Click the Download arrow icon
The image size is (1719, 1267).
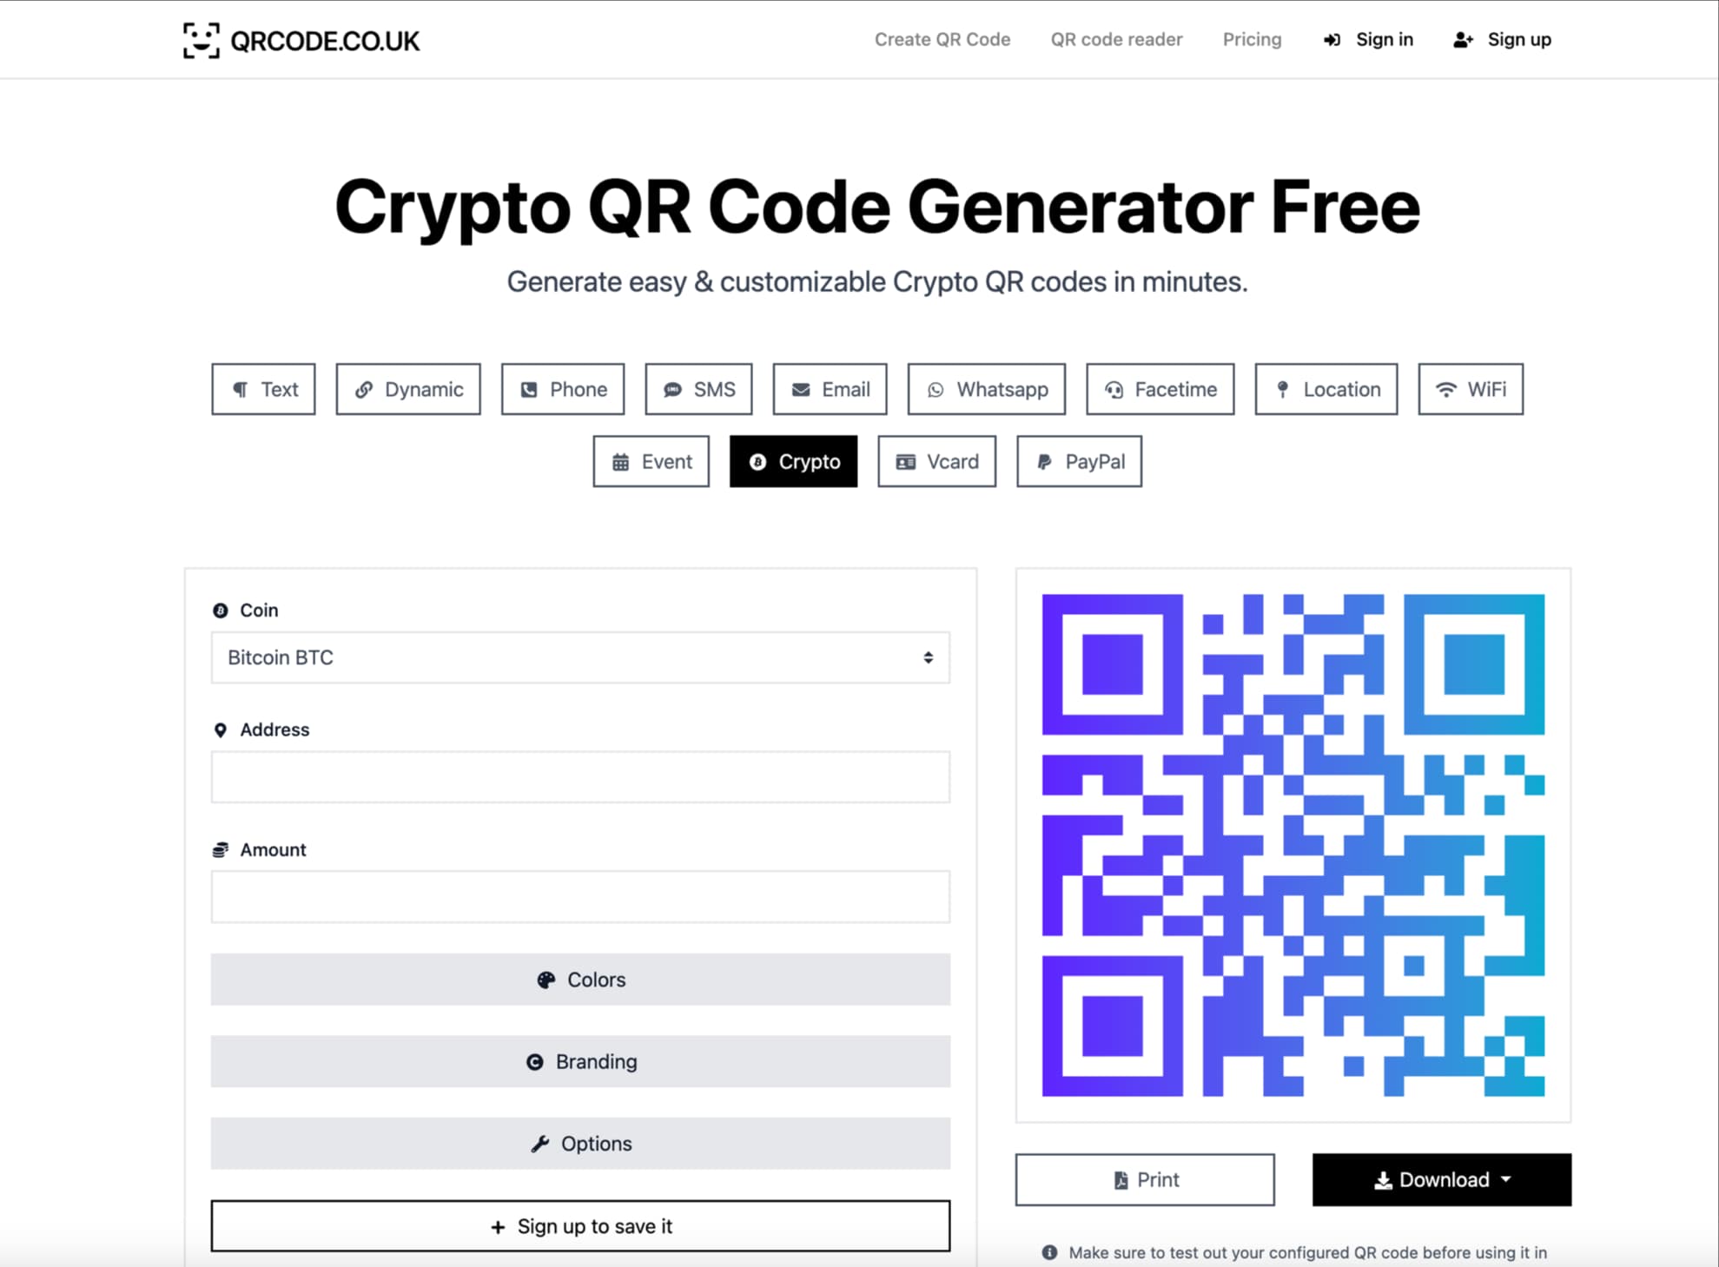(1384, 1179)
